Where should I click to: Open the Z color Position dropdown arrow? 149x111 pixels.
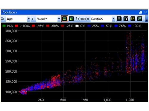(114, 19)
